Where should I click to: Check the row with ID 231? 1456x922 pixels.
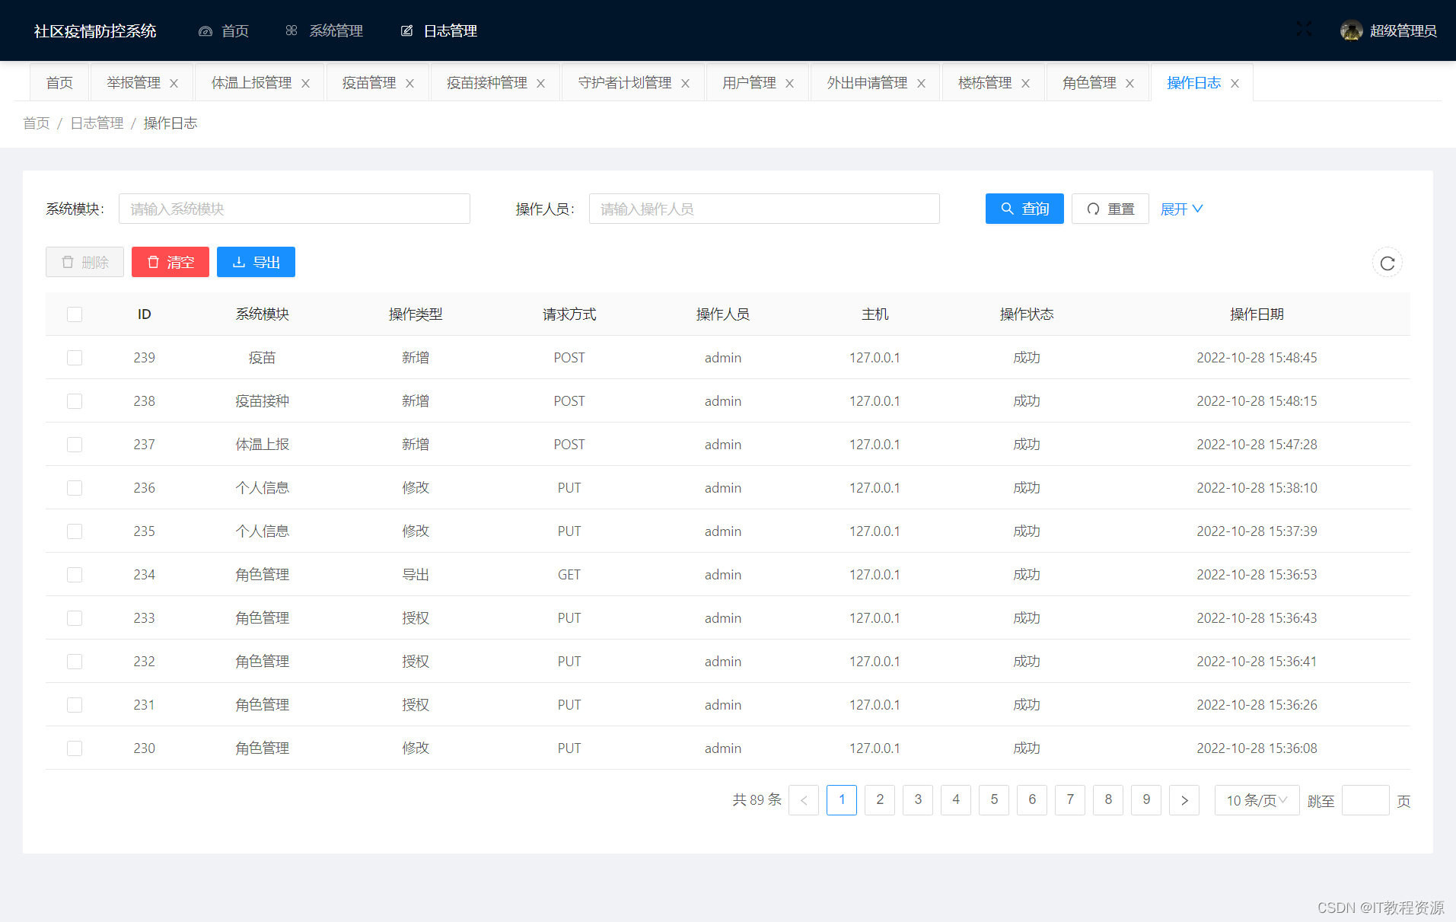click(75, 705)
